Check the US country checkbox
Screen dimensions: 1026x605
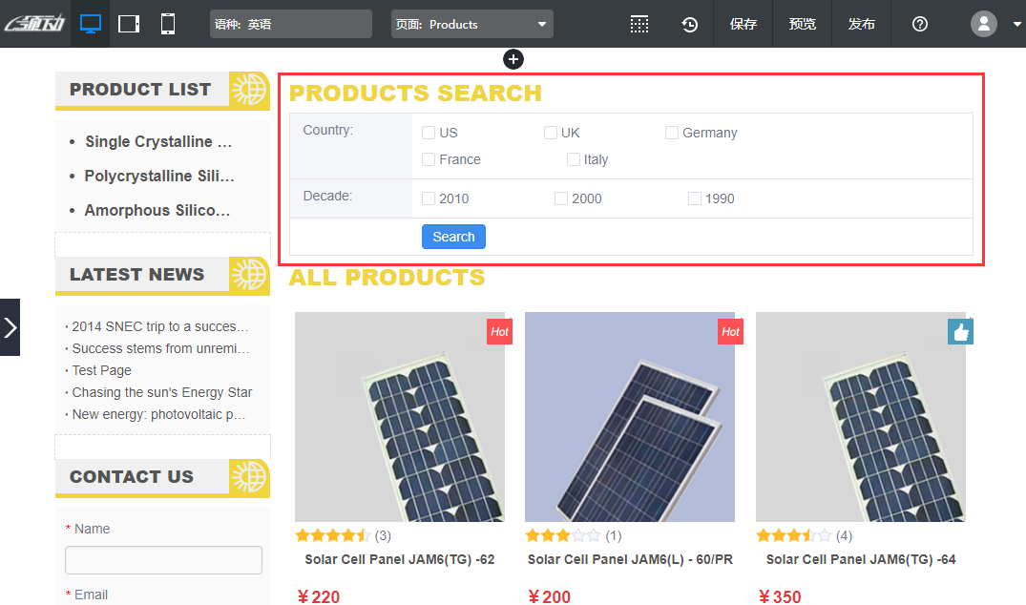click(x=429, y=133)
